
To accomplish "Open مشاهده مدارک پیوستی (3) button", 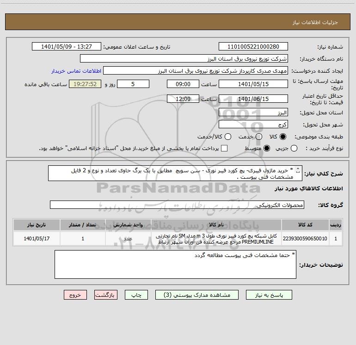I will click(197, 295).
